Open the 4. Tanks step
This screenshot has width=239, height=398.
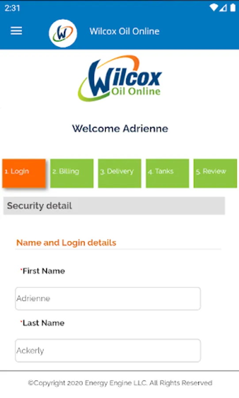[167, 173]
